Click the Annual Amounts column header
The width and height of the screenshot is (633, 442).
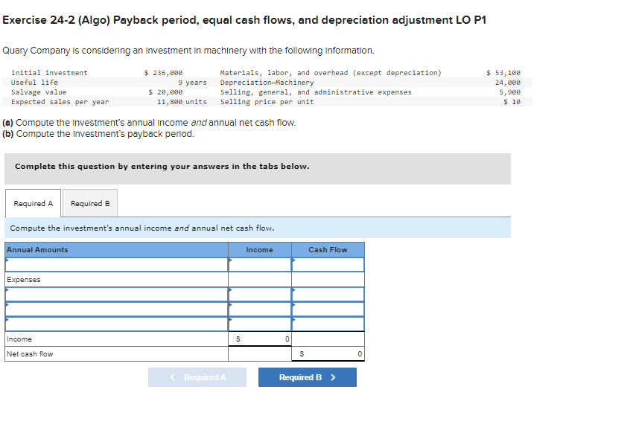point(112,249)
